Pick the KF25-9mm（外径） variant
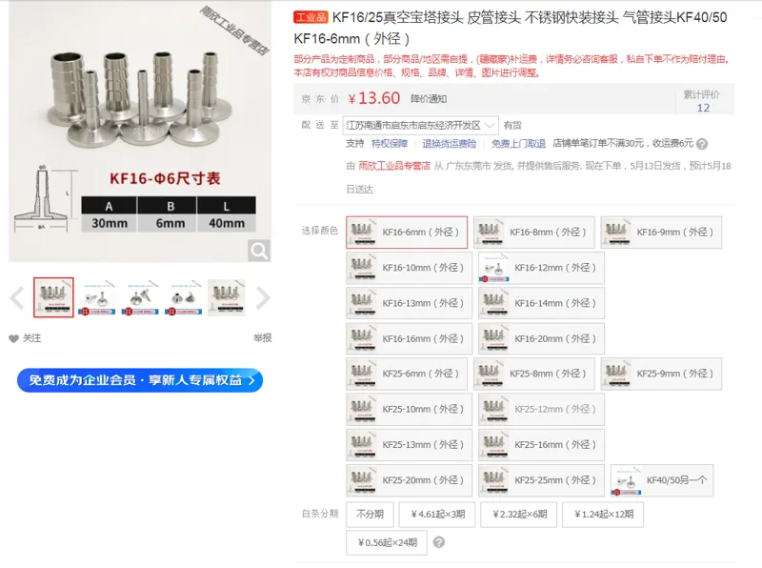The height and width of the screenshot is (568, 762). pos(661,374)
